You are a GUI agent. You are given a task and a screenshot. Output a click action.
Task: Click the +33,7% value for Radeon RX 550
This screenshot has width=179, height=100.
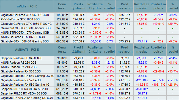173,71
